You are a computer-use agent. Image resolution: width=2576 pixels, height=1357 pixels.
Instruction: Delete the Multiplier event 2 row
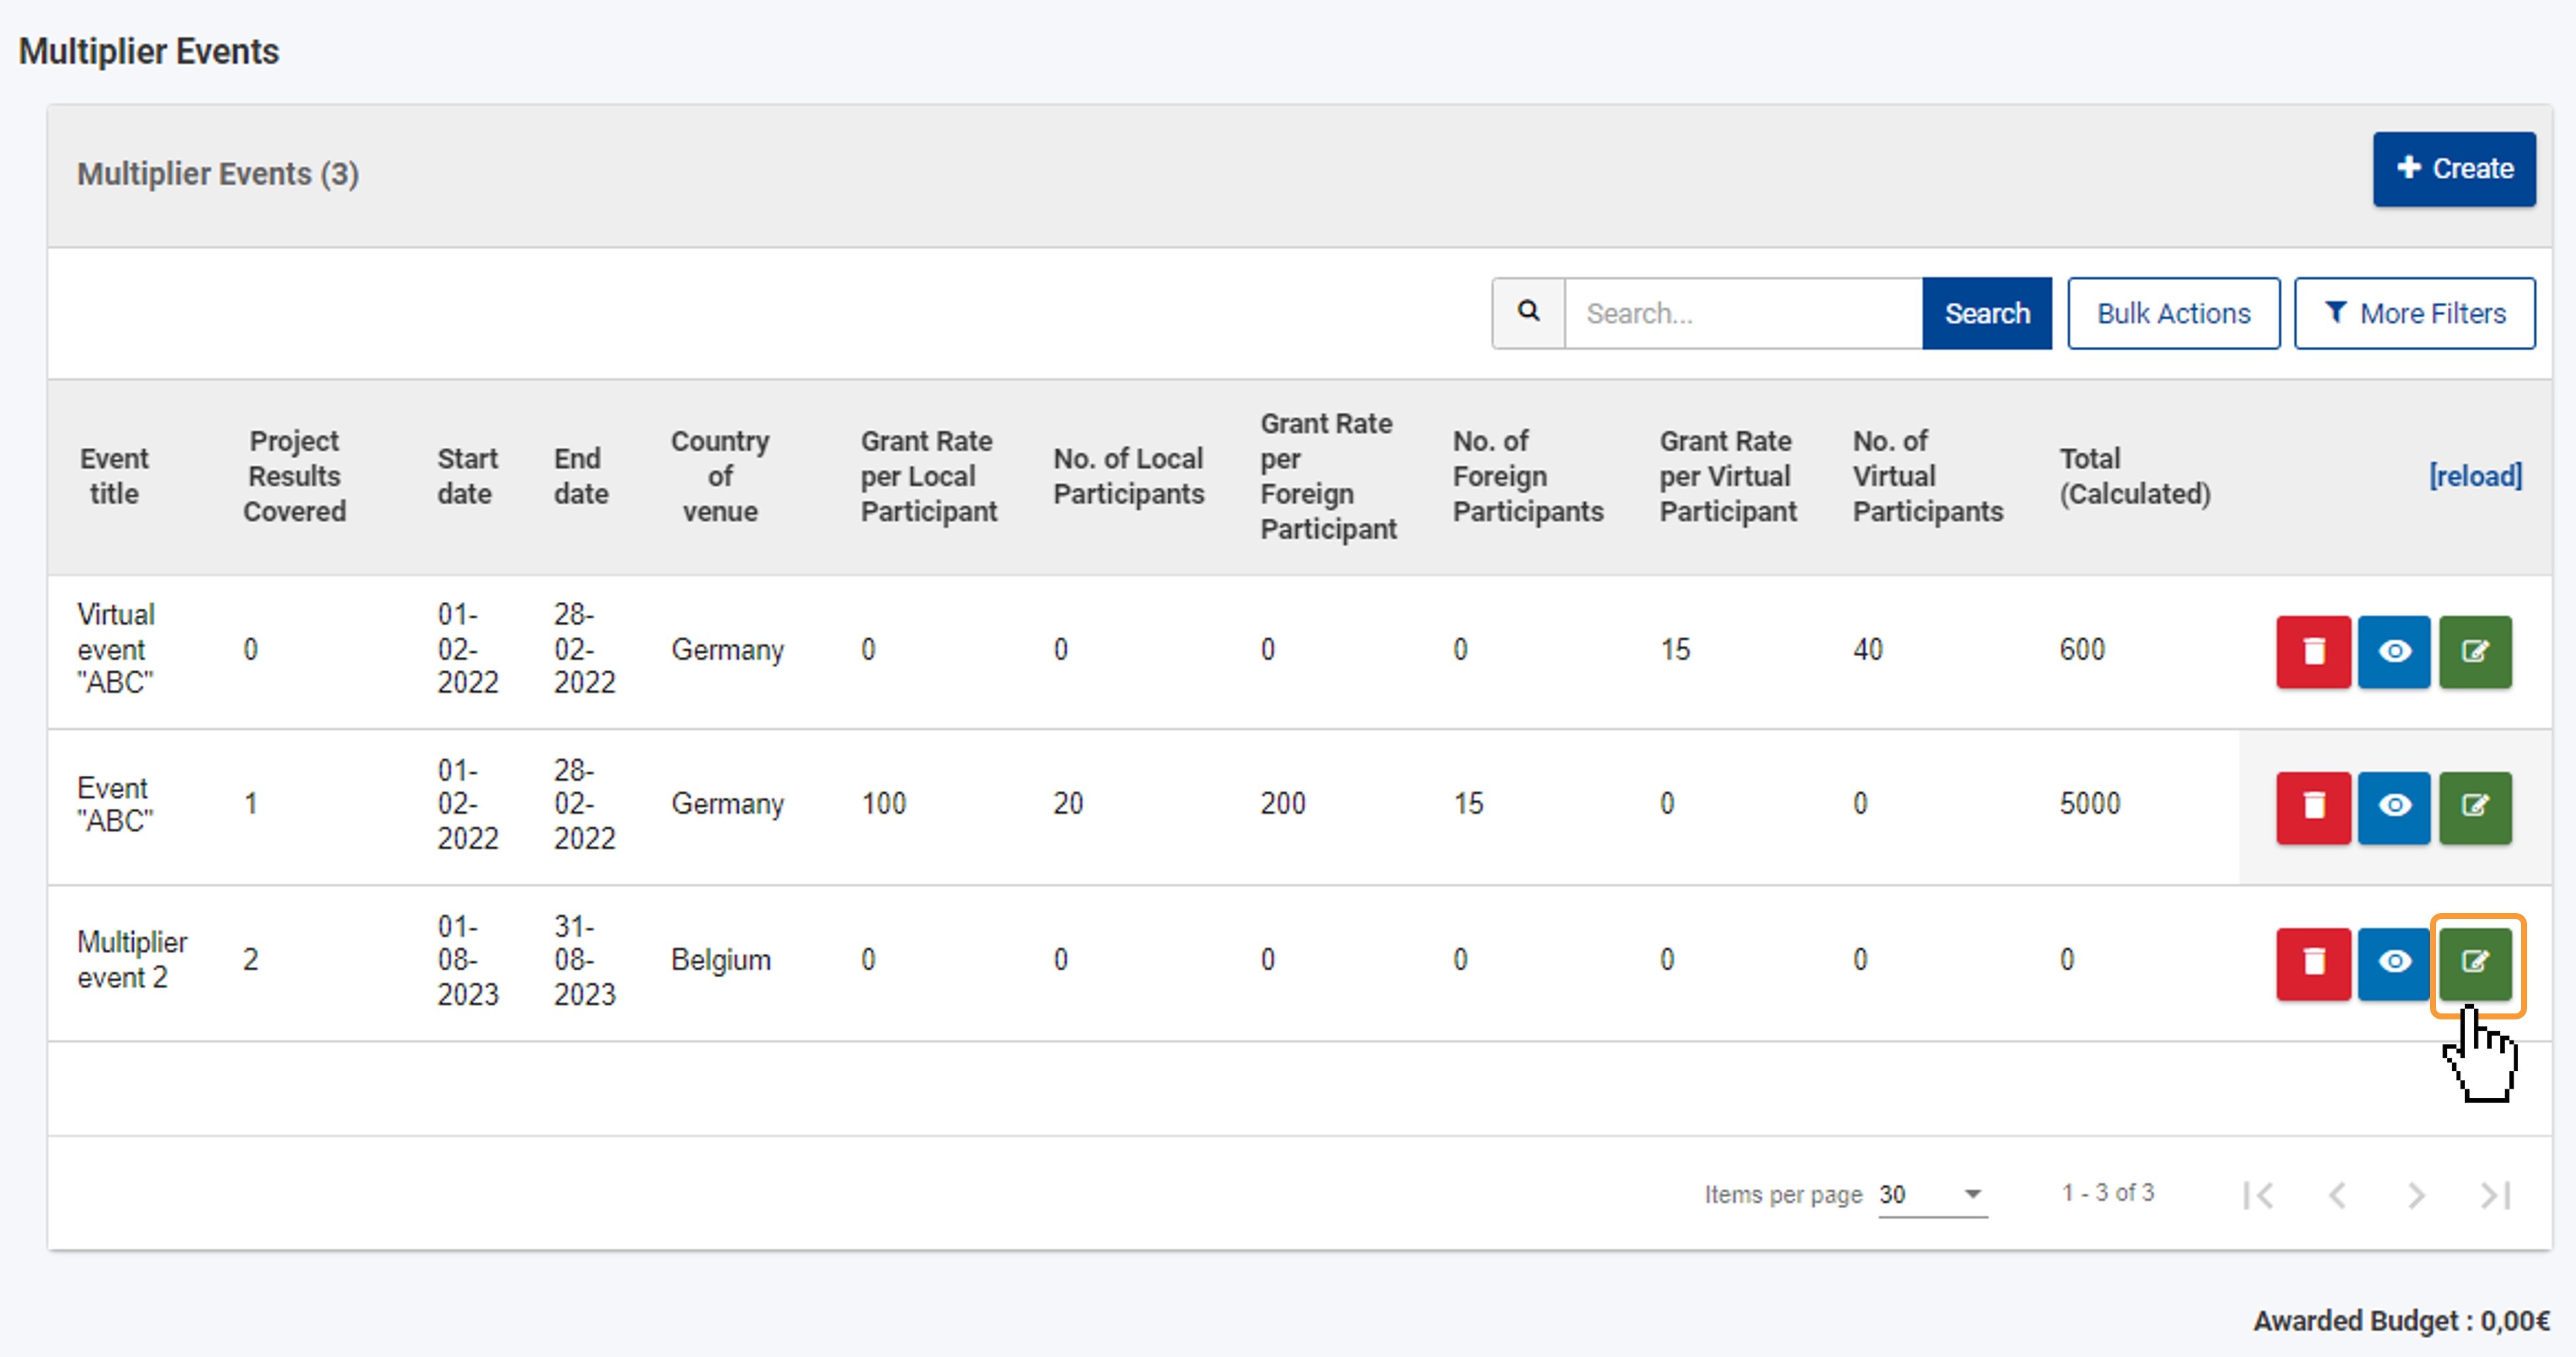[x=2313, y=962]
